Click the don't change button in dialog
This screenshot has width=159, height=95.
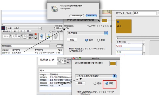77,15
